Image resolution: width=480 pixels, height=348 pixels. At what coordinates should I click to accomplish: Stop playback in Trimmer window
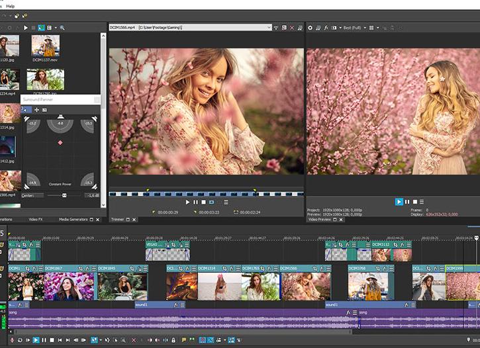coord(203,202)
